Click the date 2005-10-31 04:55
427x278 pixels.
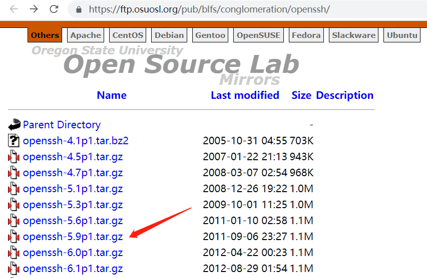tap(245, 141)
